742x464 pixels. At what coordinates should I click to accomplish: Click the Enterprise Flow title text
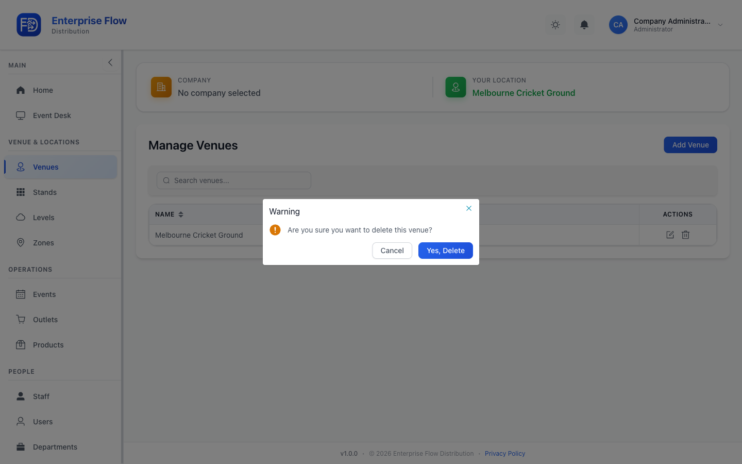89,21
